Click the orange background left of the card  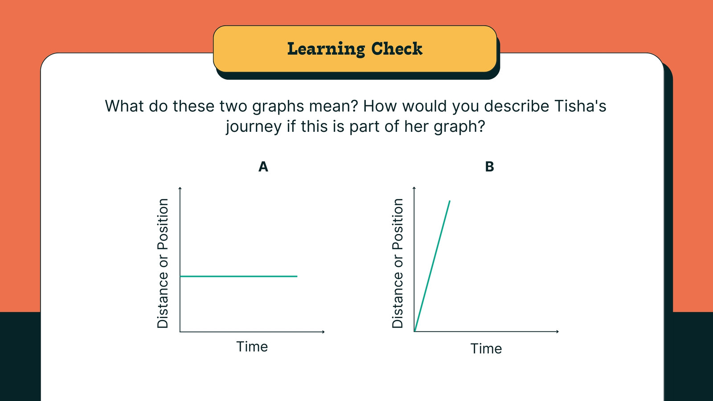[x=20, y=178]
